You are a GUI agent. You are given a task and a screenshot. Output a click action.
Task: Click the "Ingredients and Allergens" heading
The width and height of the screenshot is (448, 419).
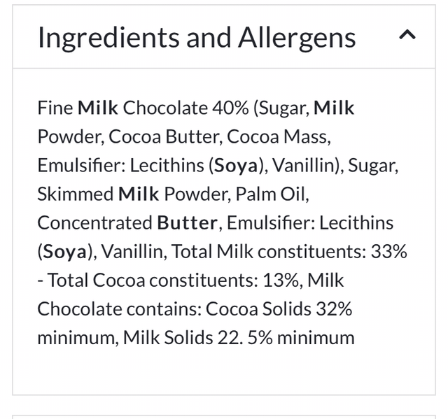(x=197, y=37)
